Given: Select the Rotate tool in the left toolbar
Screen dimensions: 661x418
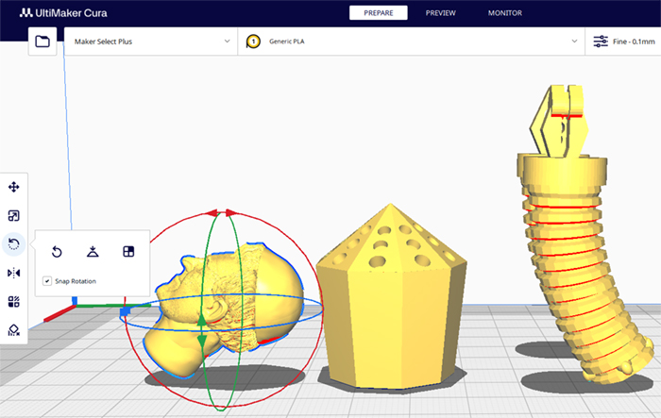Looking at the screenshot, I should 13,244.
